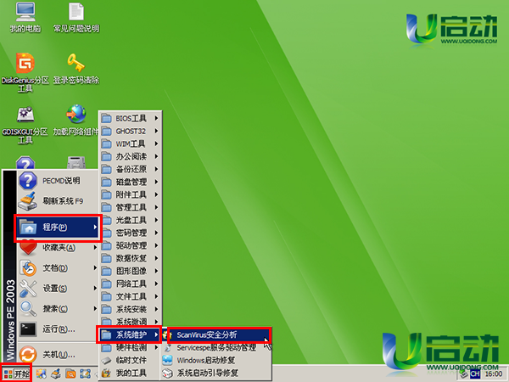This screenshot has width=509, height=382.
Task: Select the 驱动管理 menu folder
Action: [x=130, y=245]
